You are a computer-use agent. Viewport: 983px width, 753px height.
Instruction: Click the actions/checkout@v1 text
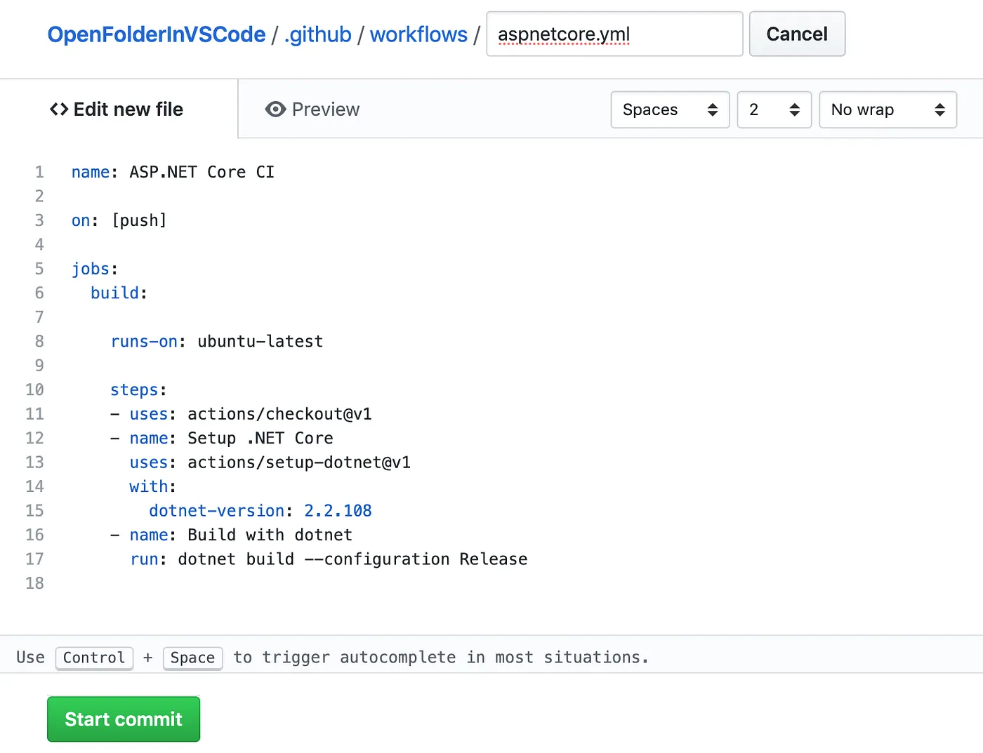pos(279,414)
